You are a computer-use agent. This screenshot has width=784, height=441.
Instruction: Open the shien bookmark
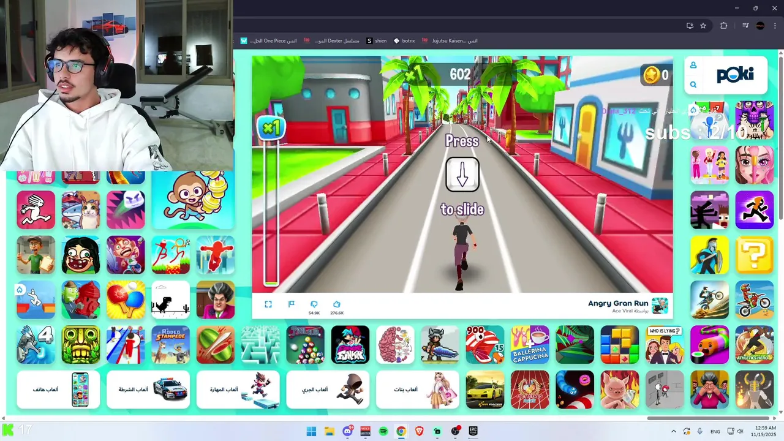pyautogui.click(x=377, y=41)
